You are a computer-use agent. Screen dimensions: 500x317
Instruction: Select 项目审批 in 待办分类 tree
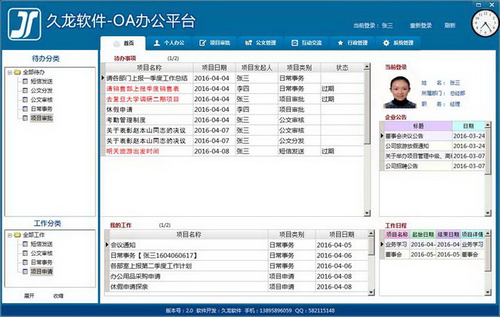tap(42, 118)
